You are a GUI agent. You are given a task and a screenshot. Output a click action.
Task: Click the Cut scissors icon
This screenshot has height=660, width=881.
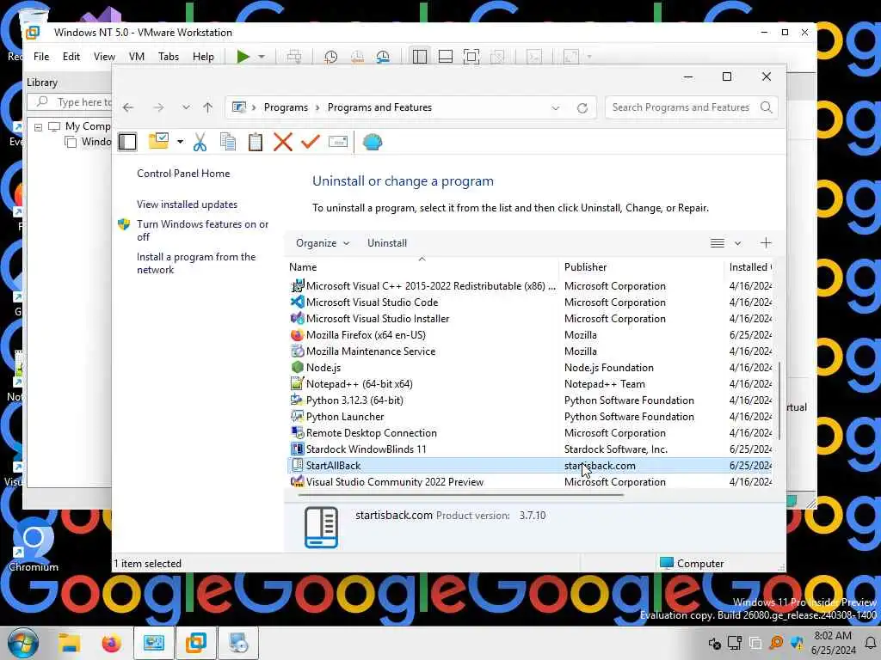[200, 142]
